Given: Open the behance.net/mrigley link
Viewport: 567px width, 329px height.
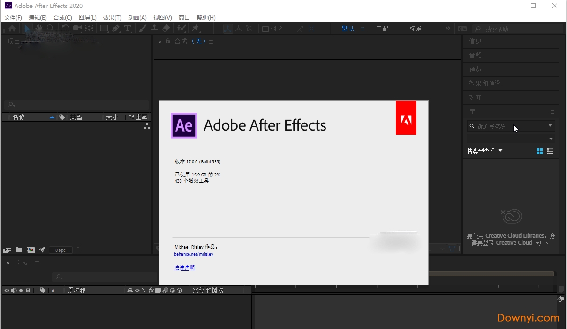Looking at the screenshot, I should (x=194, y=254).
